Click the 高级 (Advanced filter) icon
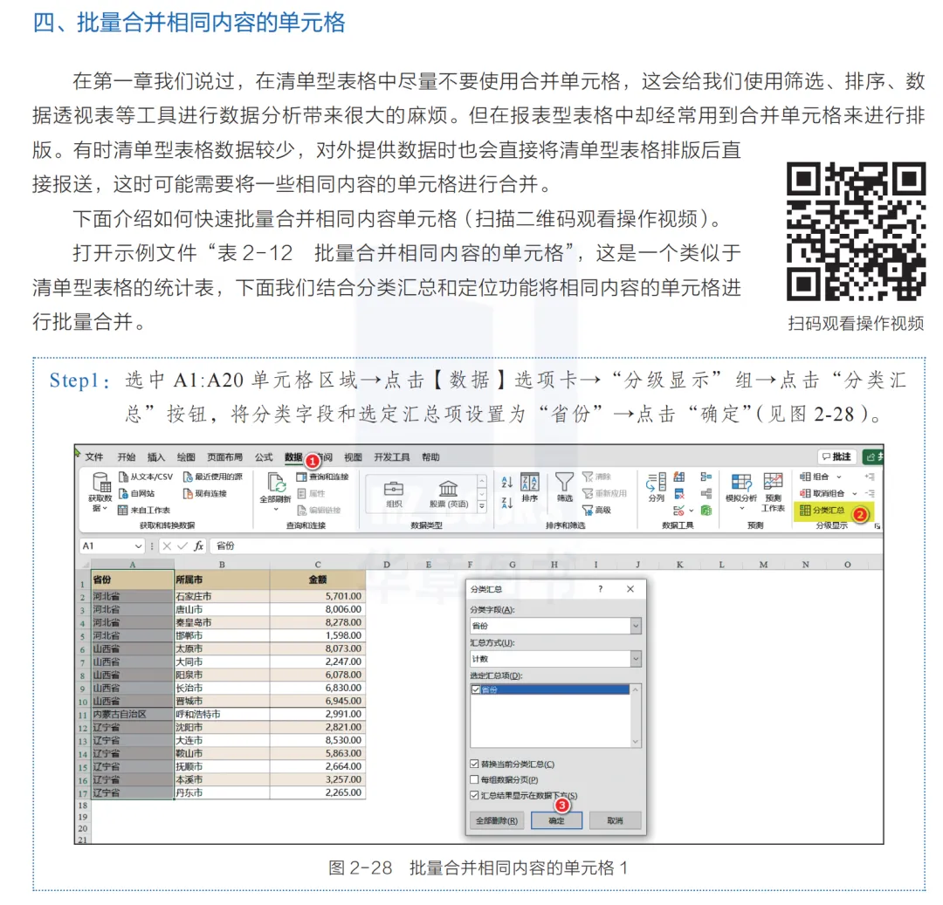943x905 pixels. [588, 511]
